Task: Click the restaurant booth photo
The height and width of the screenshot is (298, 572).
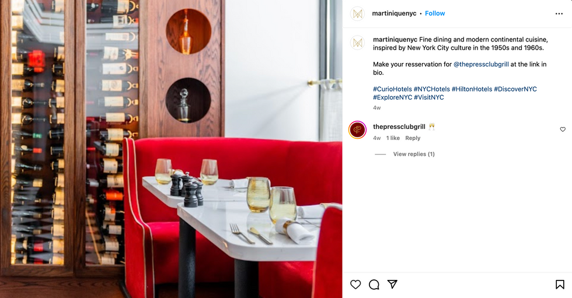Action: [x=171, y=149]
